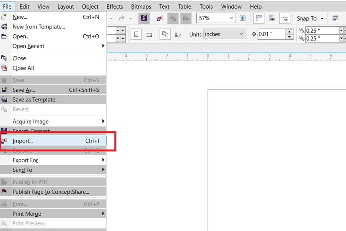Expand the Export For submenu
The height and width of the screenshot is (231, 346).
[53, 160]
